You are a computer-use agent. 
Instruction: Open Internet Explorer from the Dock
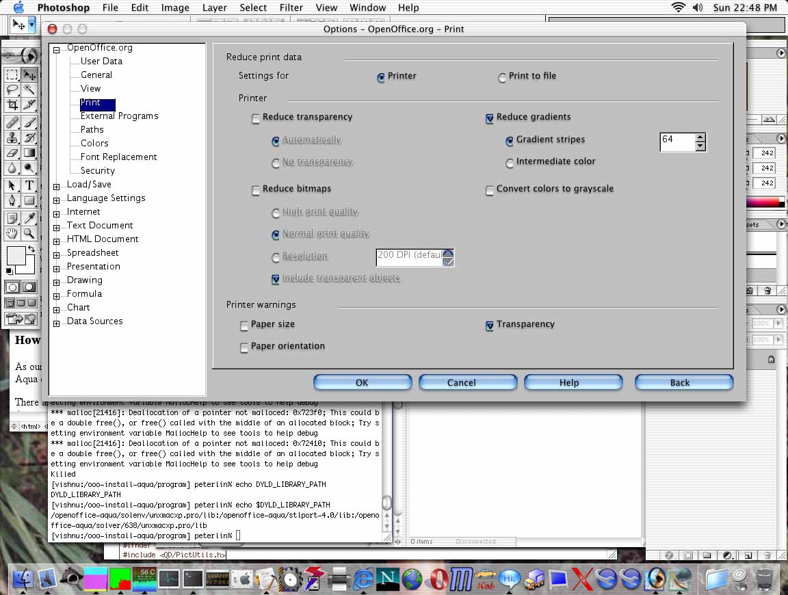pos(363,579)
